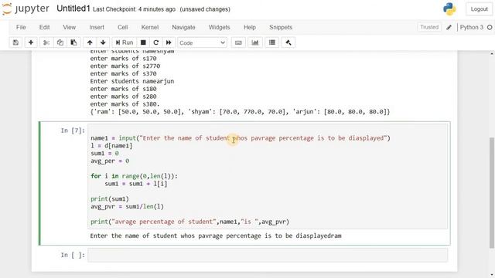
Task: Click the avg_pvr = sum1/len(l) line
Action: (127, 206)
